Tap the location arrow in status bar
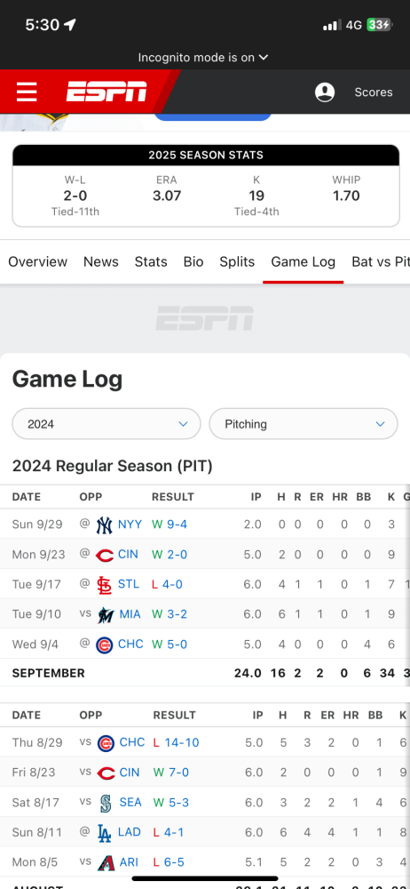Screen dimensions: 410x889 pyautogui.click(x=70, y=24)
